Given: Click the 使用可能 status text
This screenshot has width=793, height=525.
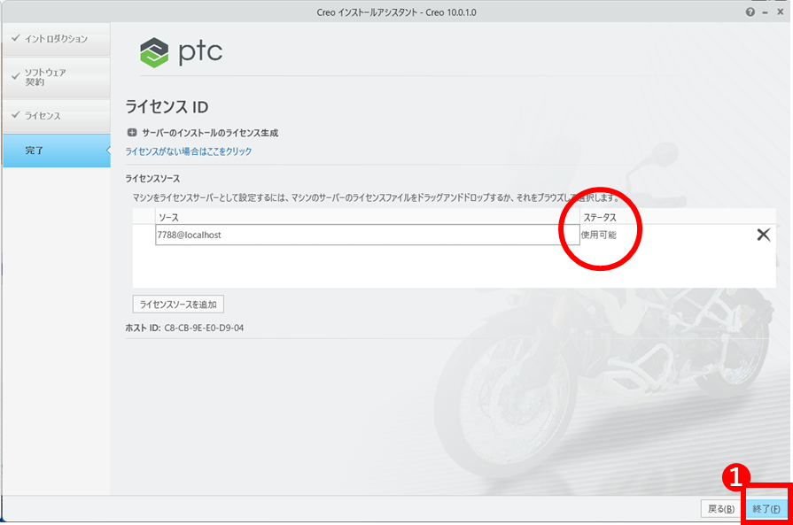Looking at the screenshot, I should click(x=598, y=235).
